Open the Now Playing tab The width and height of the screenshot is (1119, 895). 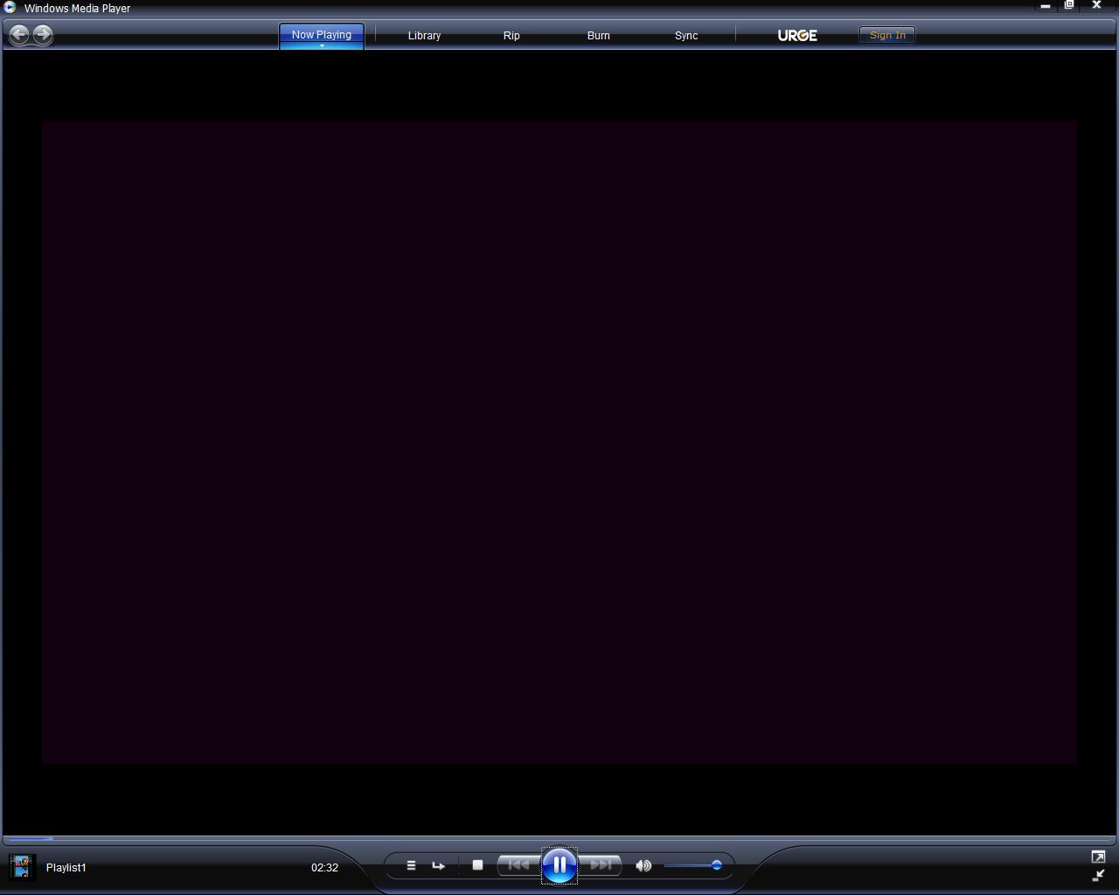(x=322, y=34)
